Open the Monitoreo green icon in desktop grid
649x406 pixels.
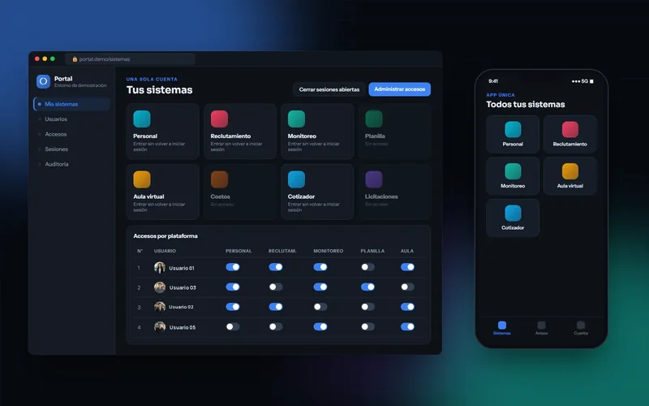(296, 119)
